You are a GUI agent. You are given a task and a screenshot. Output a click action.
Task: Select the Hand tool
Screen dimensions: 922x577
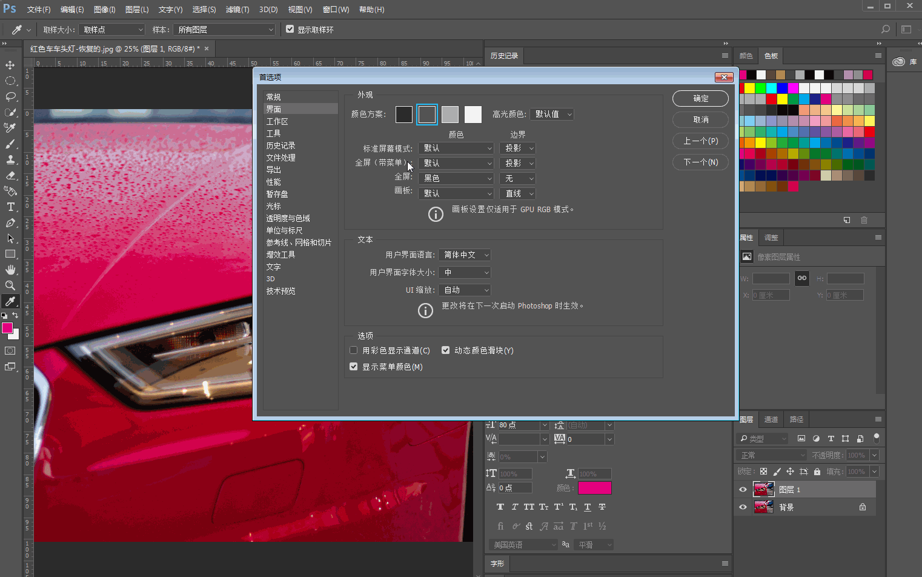pos(10,270)
